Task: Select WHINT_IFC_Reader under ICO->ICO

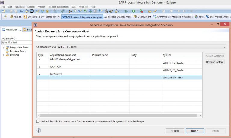Action: pyautogui.click(x=173, y=70)
